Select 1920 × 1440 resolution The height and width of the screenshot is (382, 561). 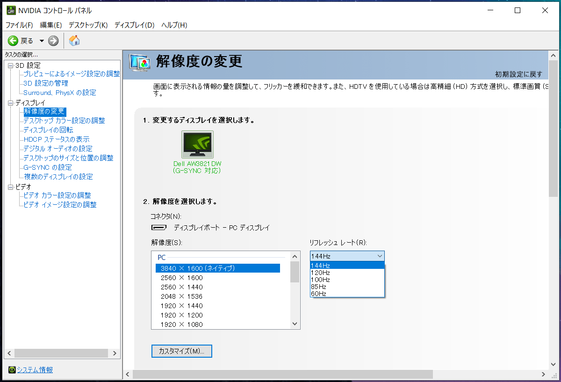click(x=218, y=306)
